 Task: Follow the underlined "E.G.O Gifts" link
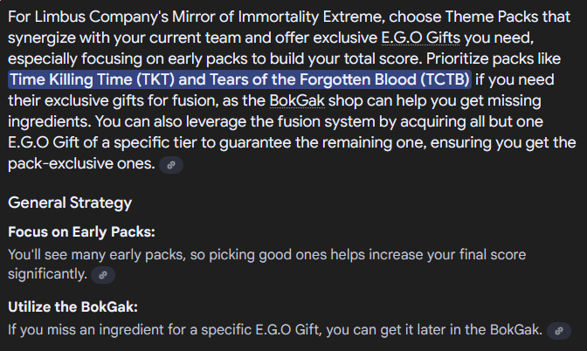coord(420,38)
